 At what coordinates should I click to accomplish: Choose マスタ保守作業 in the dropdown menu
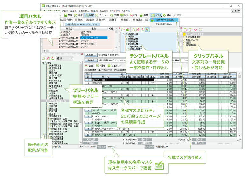tap(164, 24)
